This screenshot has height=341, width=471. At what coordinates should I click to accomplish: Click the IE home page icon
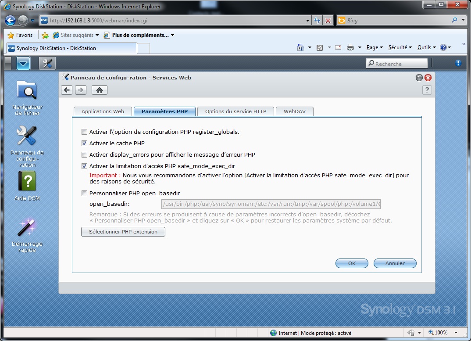pos(300,47)
